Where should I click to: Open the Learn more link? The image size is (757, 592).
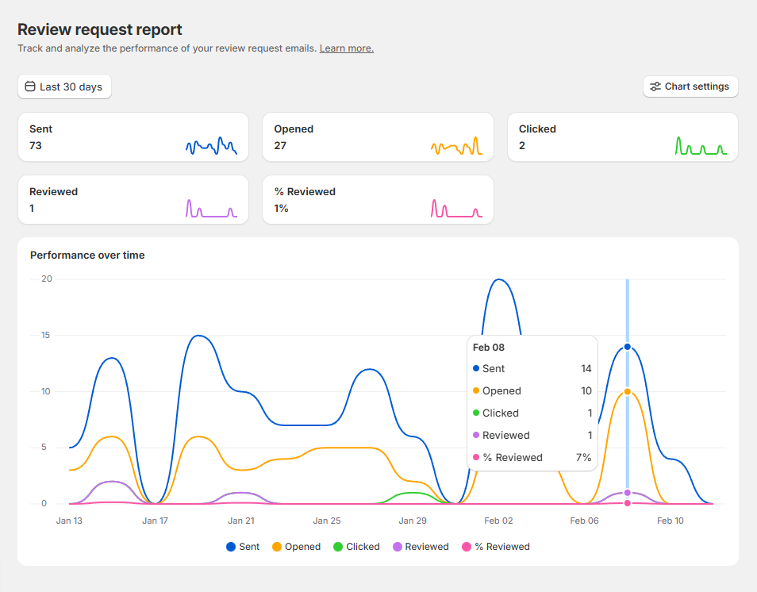click(346, 48)
